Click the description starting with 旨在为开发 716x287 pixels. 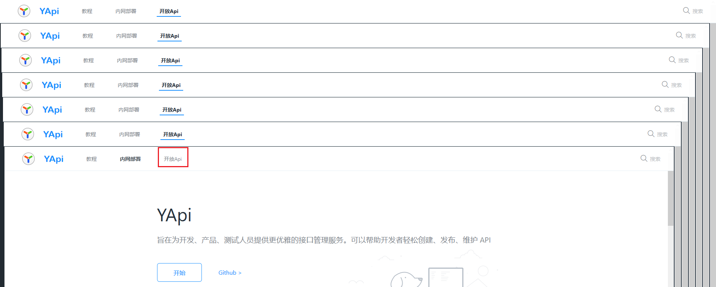click(324, 240)
